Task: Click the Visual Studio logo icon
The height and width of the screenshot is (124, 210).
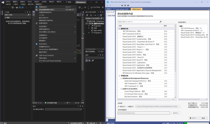Action: coord(3,2)
